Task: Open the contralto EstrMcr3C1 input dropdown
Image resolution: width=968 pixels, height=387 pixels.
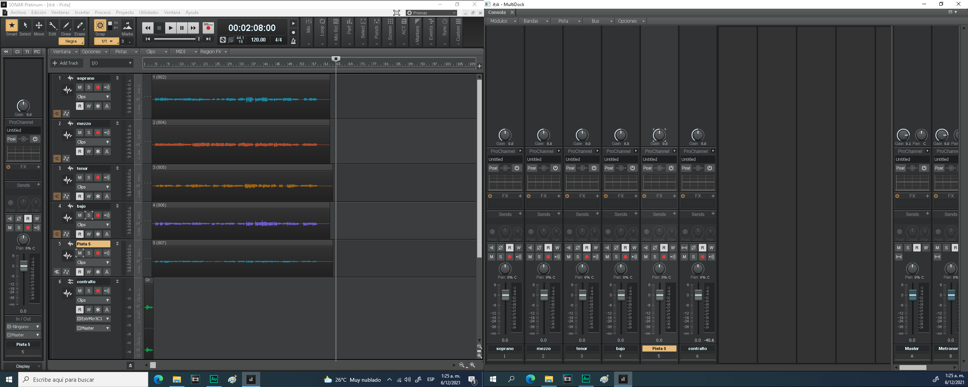Action: (x=93, y=319)
